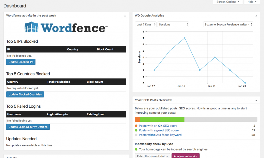This screenshot has height=158, width=264.
Task: Click the orange segment of SEO score bar
Action: point(137,119)
